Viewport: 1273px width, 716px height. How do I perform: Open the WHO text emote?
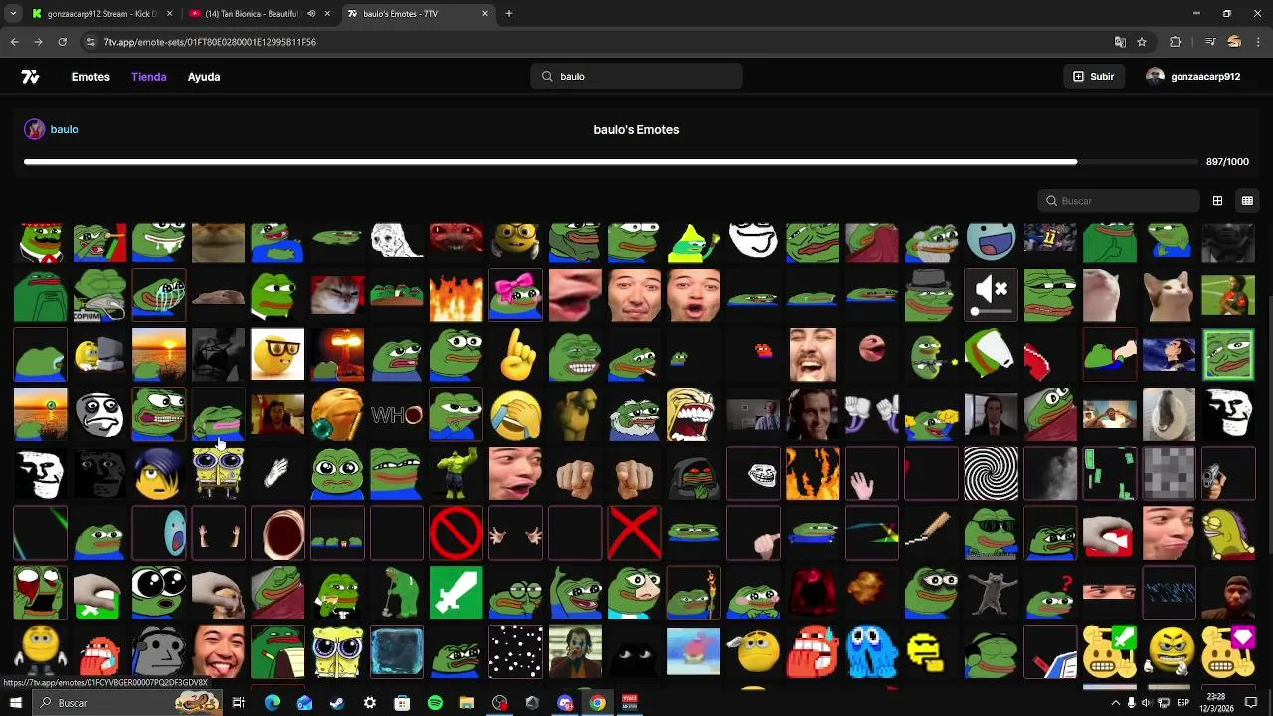pyautogui.click(x=397, y=414)
